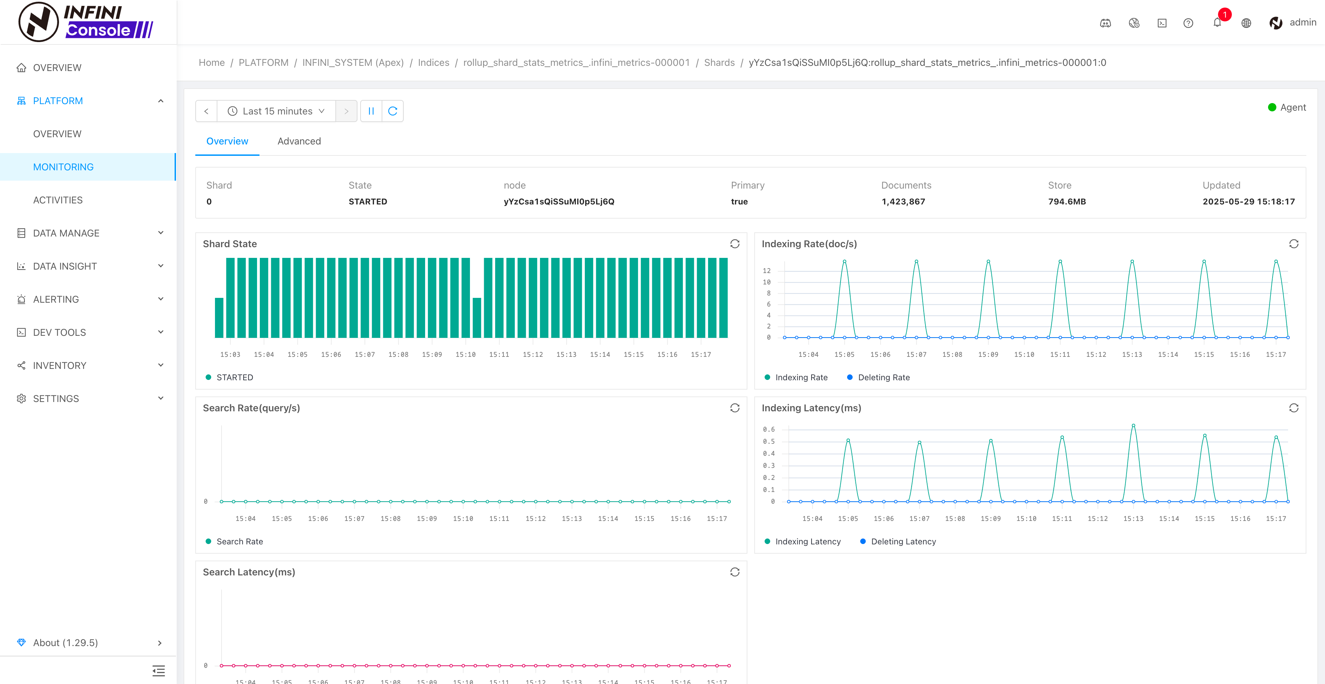Pause auto-refresh of metrics
The height and width of the screenshot is (684, 1325).
pos(371,111)
